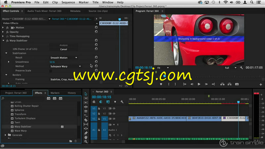
Task: Select the Razor tool
Action: pos(86,120)
